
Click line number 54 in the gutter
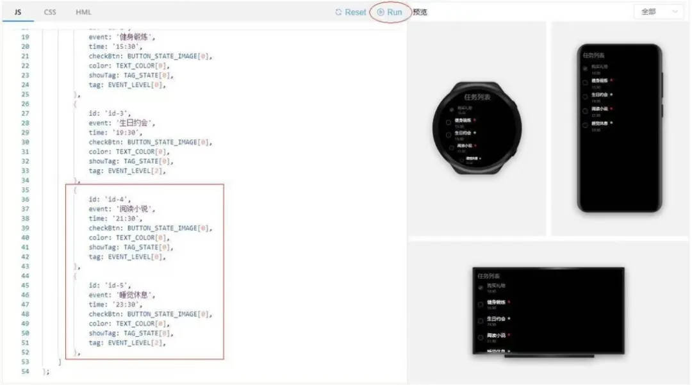25,372
